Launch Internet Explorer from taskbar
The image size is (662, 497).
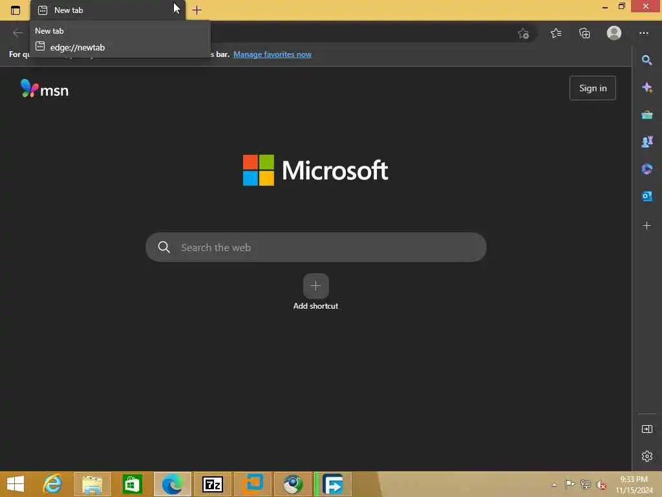(53, 484)
